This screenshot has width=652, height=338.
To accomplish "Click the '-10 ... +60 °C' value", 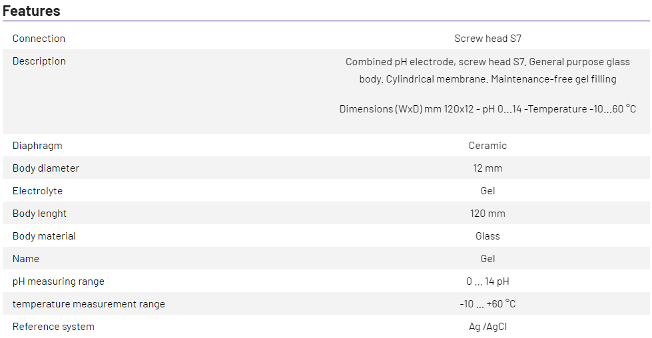I will click(x=488, y=304).
